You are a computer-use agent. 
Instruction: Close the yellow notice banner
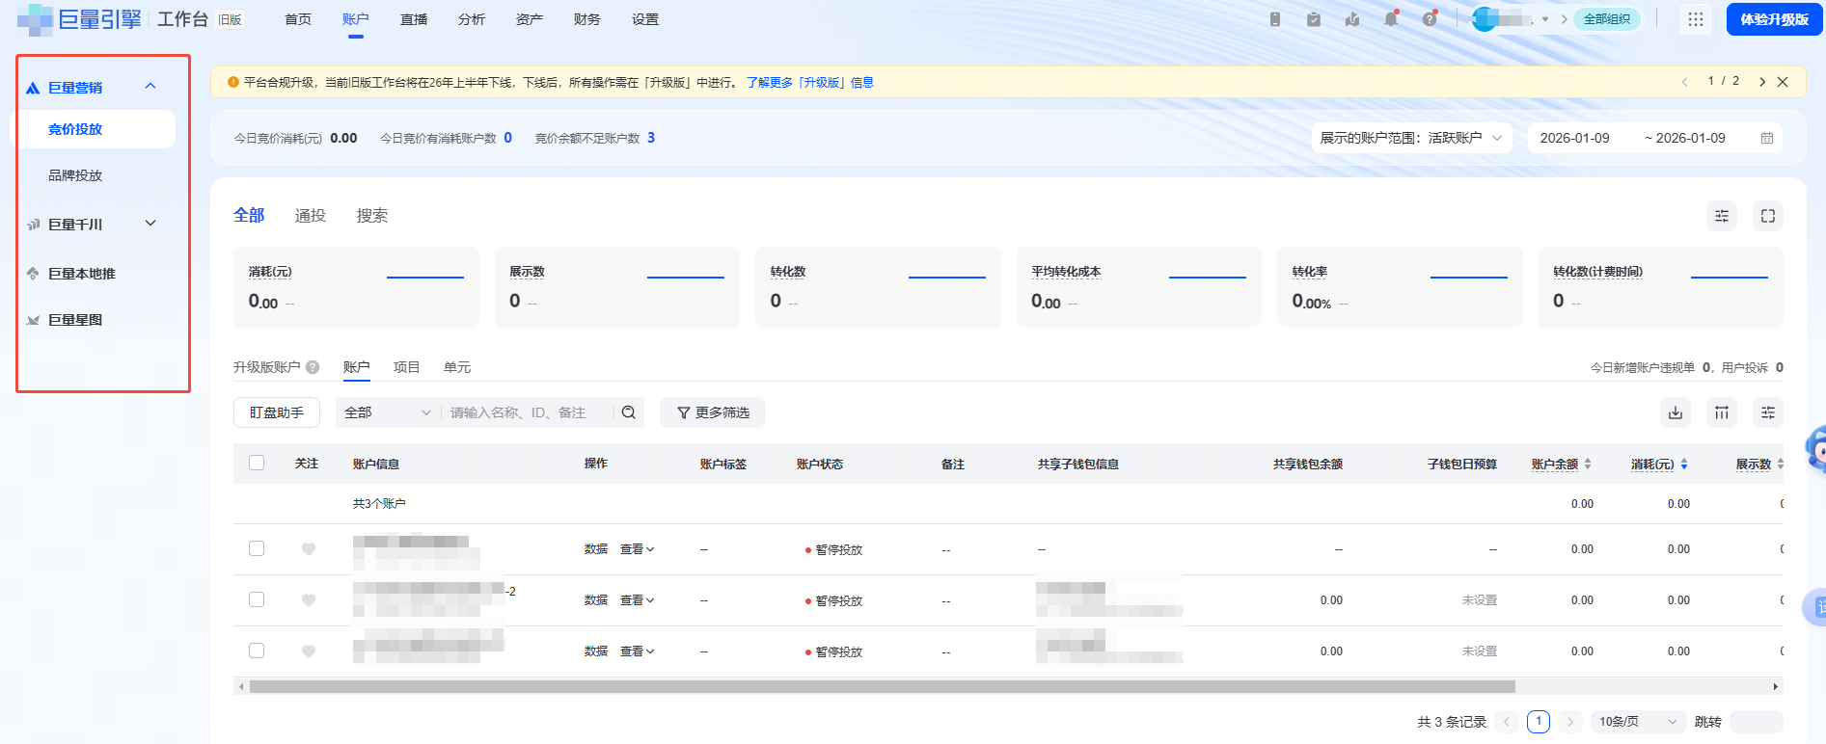pos(1783,82)
